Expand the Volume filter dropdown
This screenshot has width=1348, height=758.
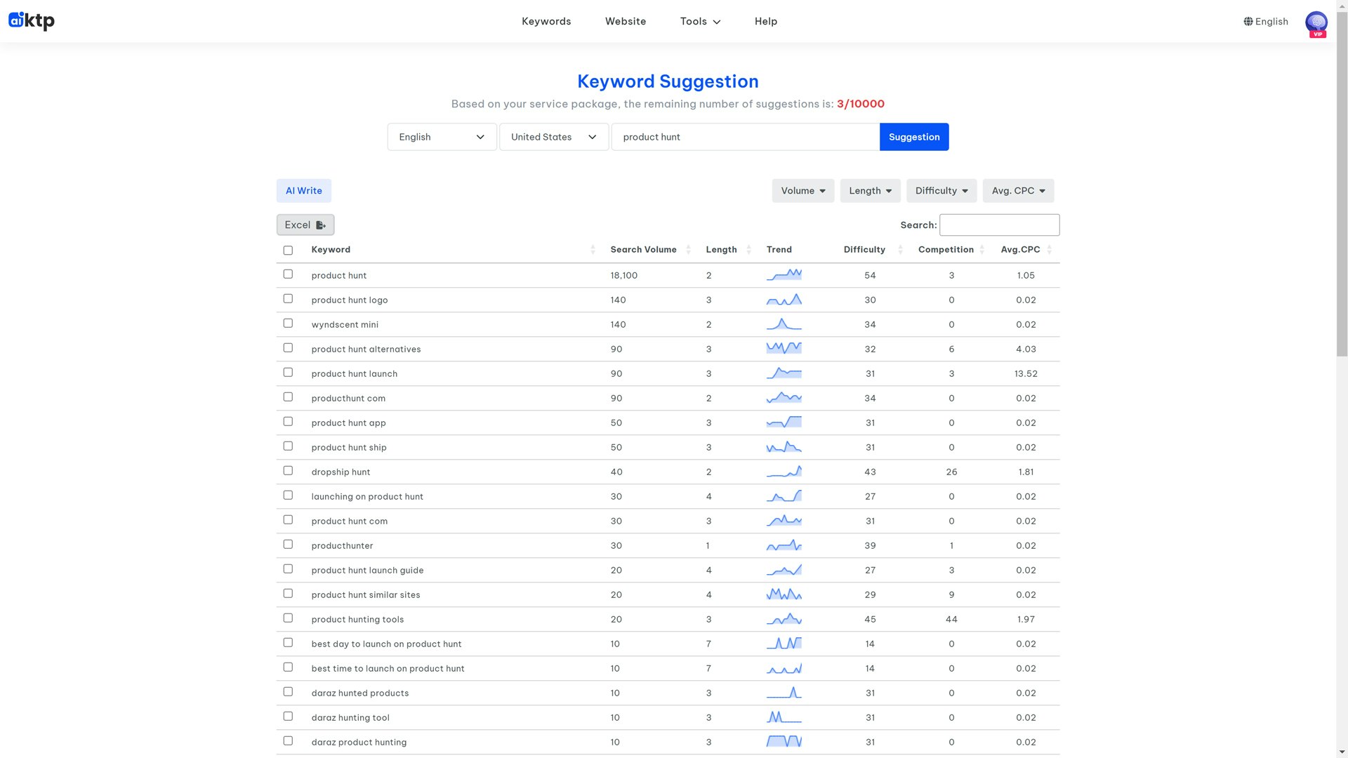coord(802,191)
